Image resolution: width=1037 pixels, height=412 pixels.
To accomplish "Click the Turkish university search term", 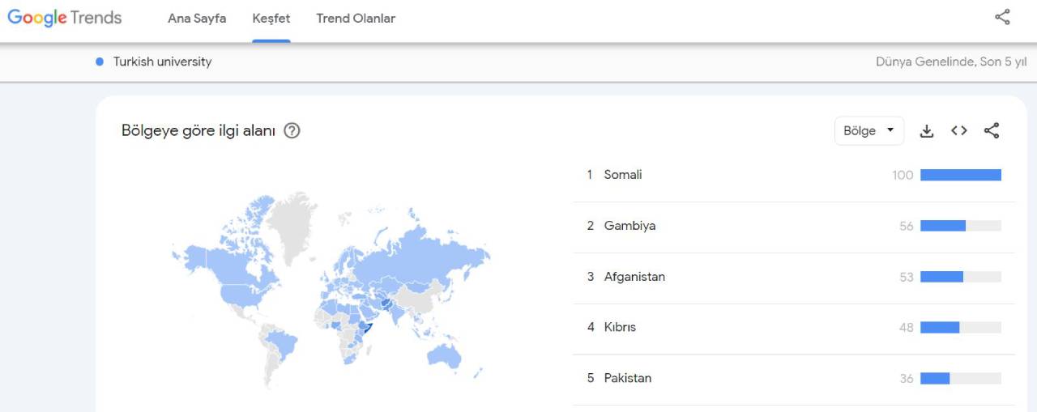I will coord(162,62).
